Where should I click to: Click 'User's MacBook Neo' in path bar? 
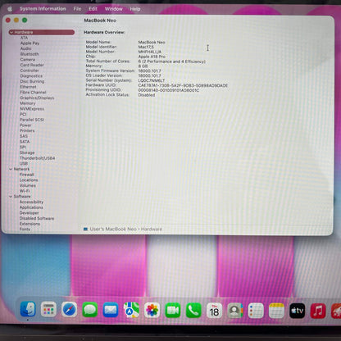click(113, 229)
